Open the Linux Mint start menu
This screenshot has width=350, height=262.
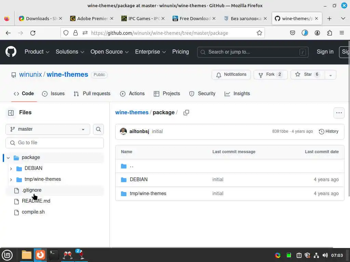(x=7, y=255)
